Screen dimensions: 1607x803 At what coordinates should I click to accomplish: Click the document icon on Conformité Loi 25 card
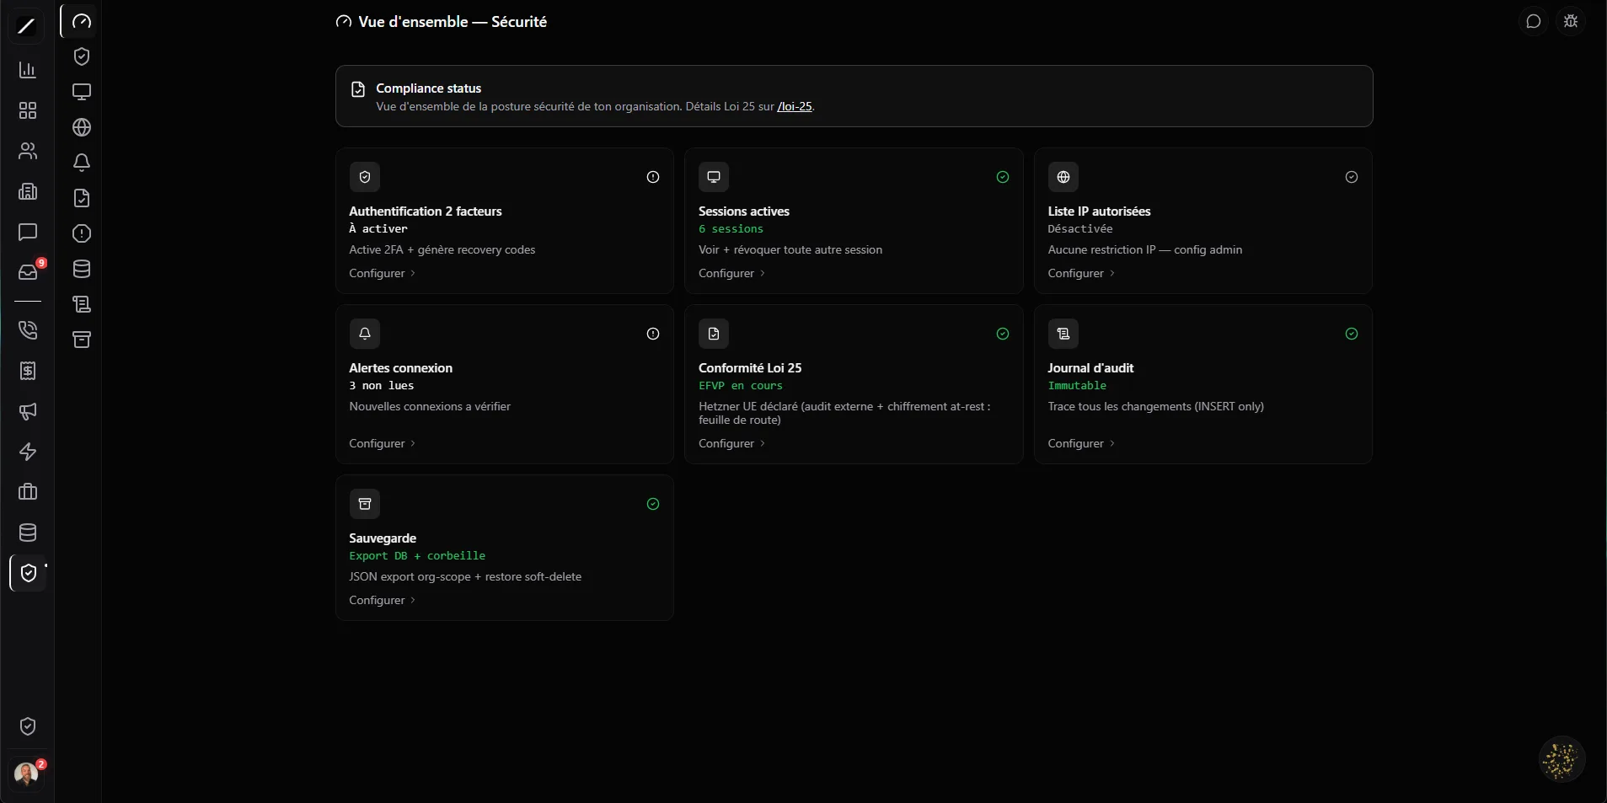click(x=714, y=334)
